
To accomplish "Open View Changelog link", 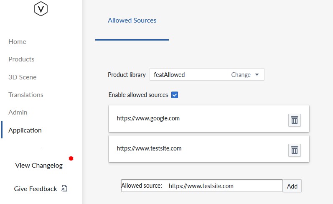I will (x=39, y=165).
